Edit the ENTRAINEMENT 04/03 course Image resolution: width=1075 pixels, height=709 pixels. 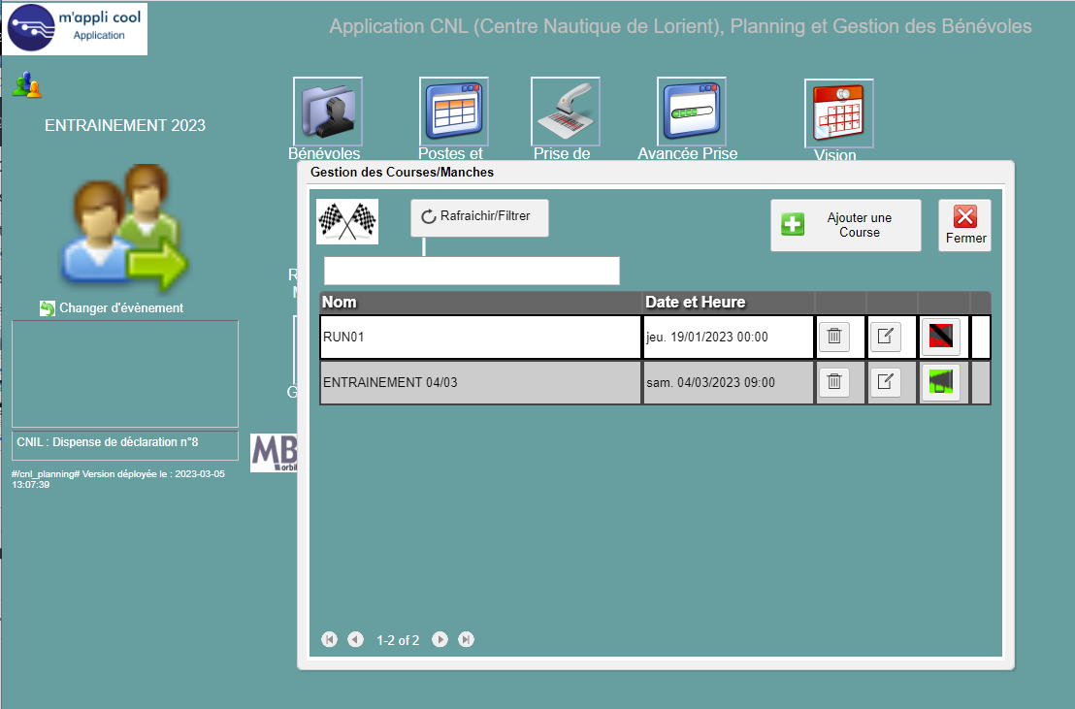[x=885, y=382]
